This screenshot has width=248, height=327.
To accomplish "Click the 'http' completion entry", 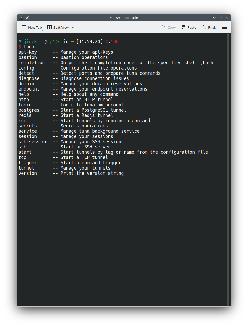I will (24, 100).
